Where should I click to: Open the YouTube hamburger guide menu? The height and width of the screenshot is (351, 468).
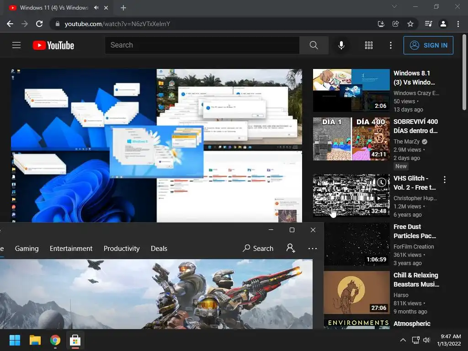click(x=16, y=45)
